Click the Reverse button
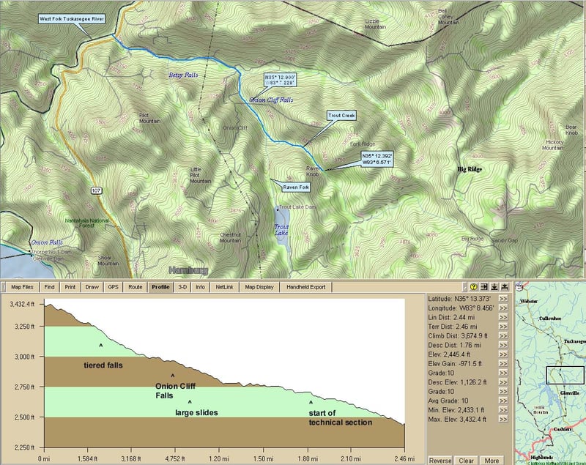This screenshot has height=465, width=586. [x=440, y=461]
